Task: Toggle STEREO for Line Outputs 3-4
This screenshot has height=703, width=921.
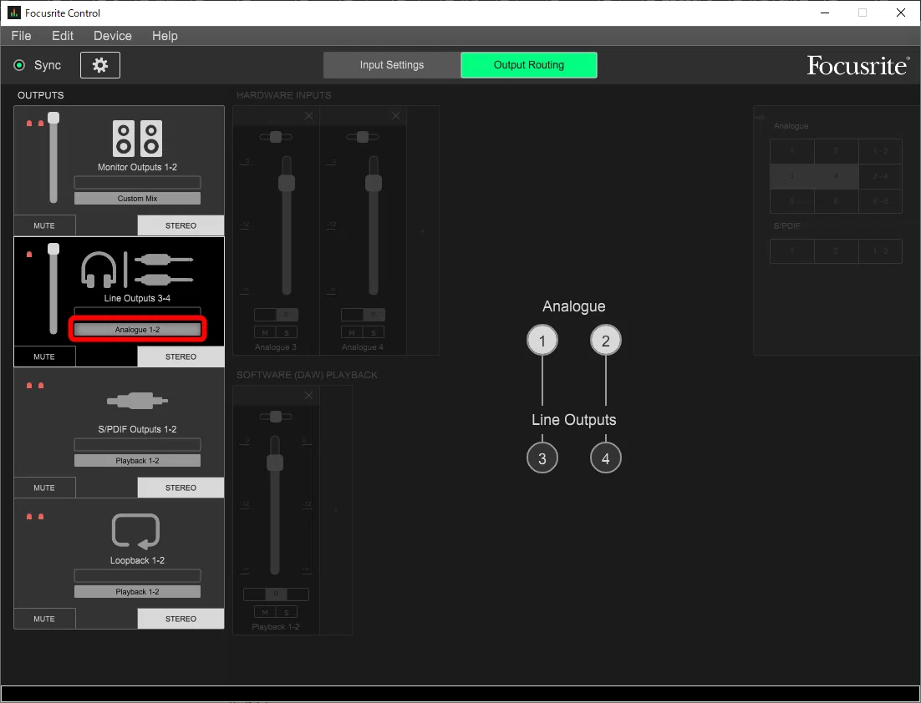Action: [181, 357]
